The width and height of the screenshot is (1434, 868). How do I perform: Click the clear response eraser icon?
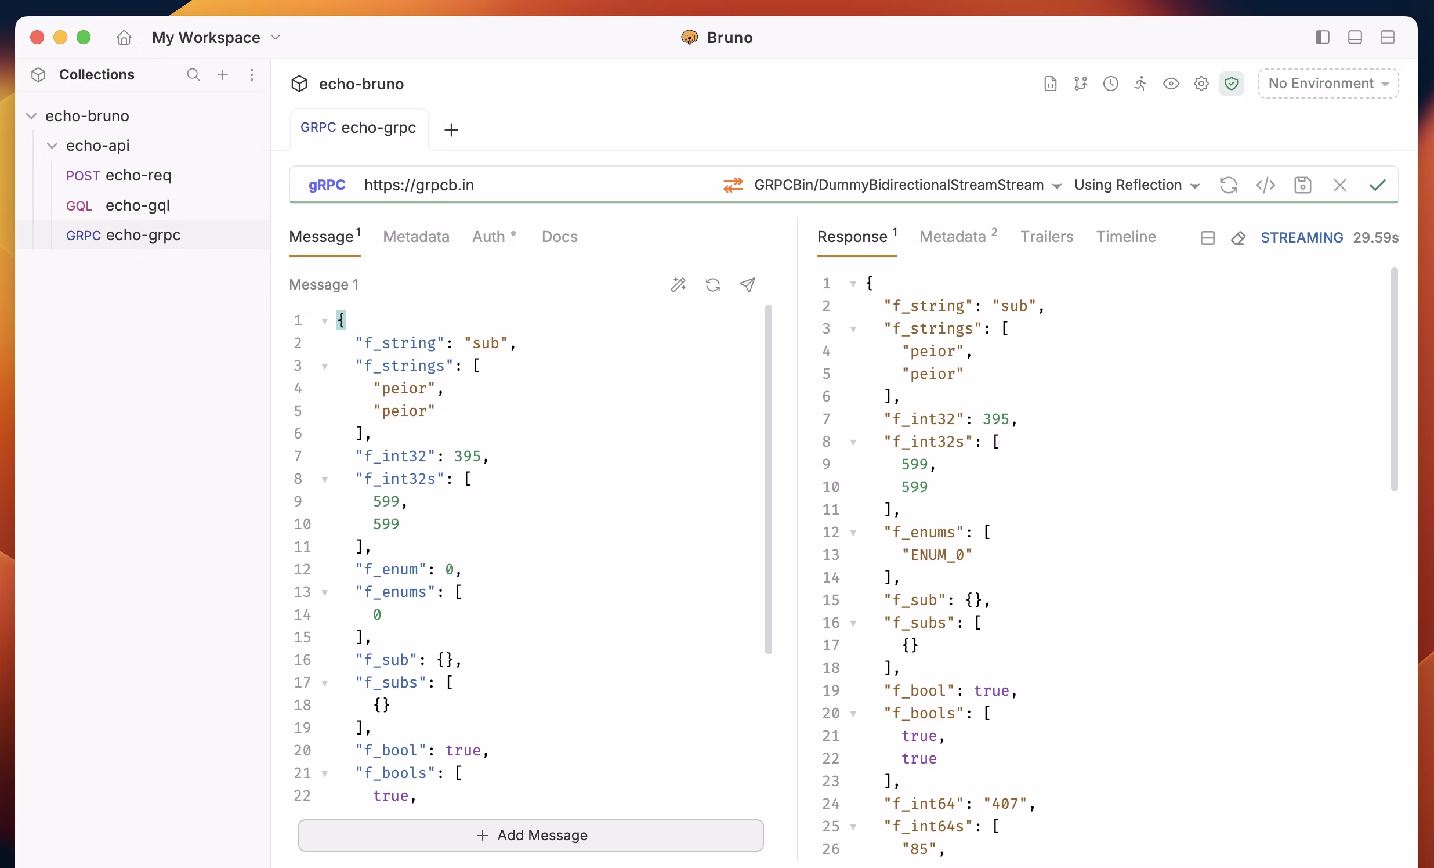1239,237
